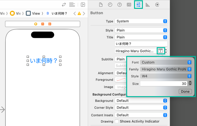The width and height of the screenshot is (197, 126).
Task: Show the Quick Help inspector
Action: [x=119, y=5]
